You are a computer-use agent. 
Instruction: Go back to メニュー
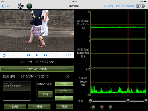(8, 6)
